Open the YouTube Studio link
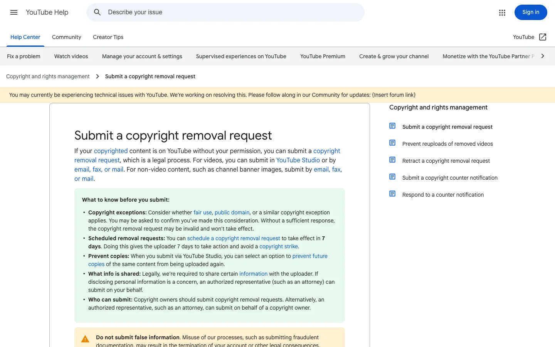The image size is (555, 347). [x=298, y=160]
